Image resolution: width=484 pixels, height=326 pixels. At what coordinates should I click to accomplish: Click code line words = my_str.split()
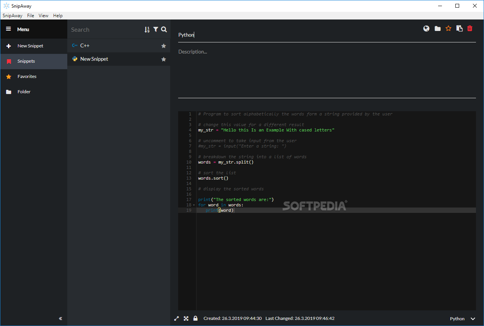click(226, 162)
